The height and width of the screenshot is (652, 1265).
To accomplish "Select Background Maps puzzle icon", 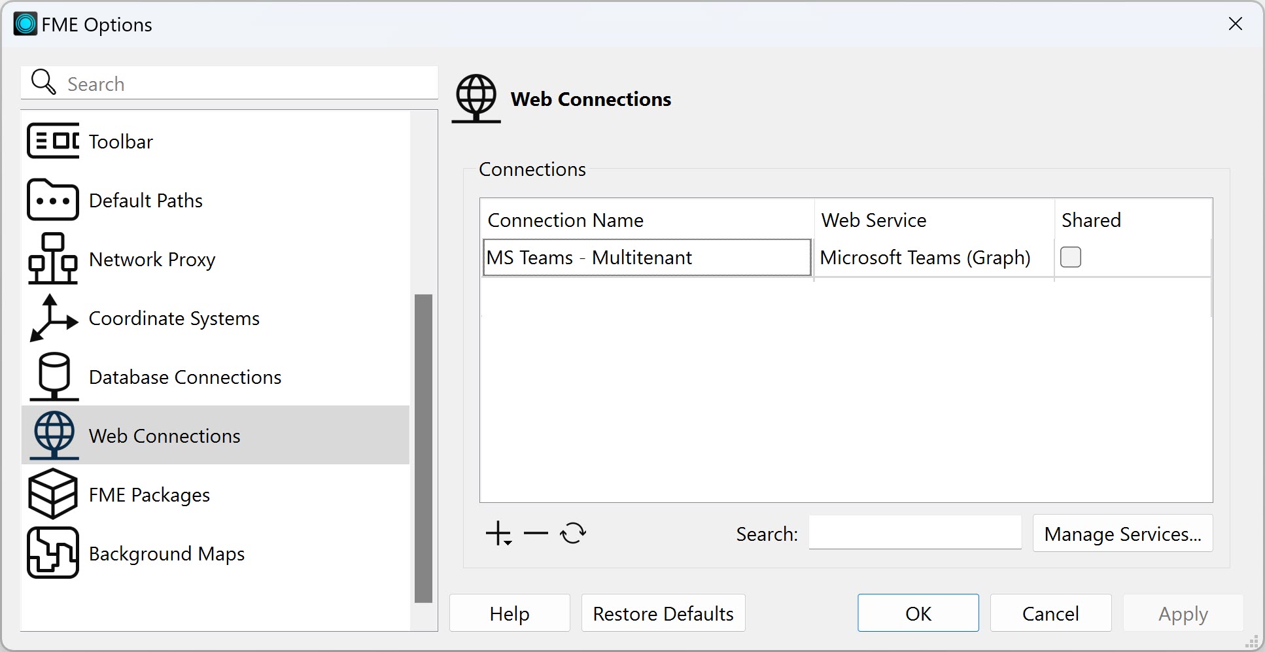I will click(x=53, y=553).
